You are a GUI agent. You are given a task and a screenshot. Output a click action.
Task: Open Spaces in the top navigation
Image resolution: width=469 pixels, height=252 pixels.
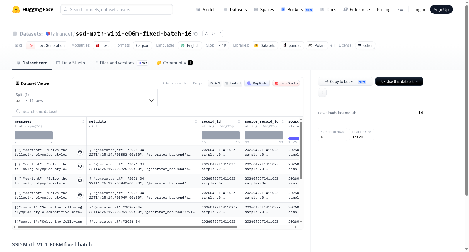(x=264, y=10)
